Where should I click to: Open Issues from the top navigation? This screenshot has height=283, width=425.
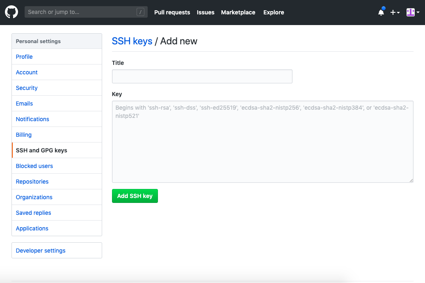[x=206, y=12]
